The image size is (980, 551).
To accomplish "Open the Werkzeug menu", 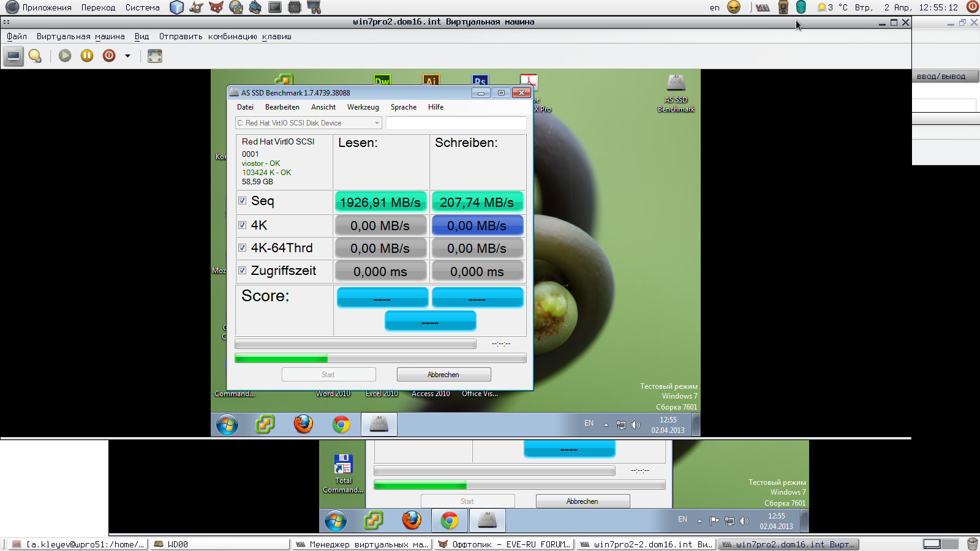I will [x=363, y=107].
